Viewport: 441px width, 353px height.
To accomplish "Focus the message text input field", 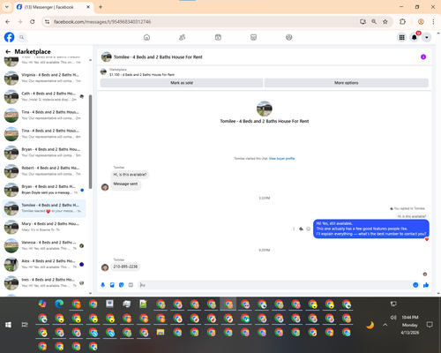I will pos(275,285).
